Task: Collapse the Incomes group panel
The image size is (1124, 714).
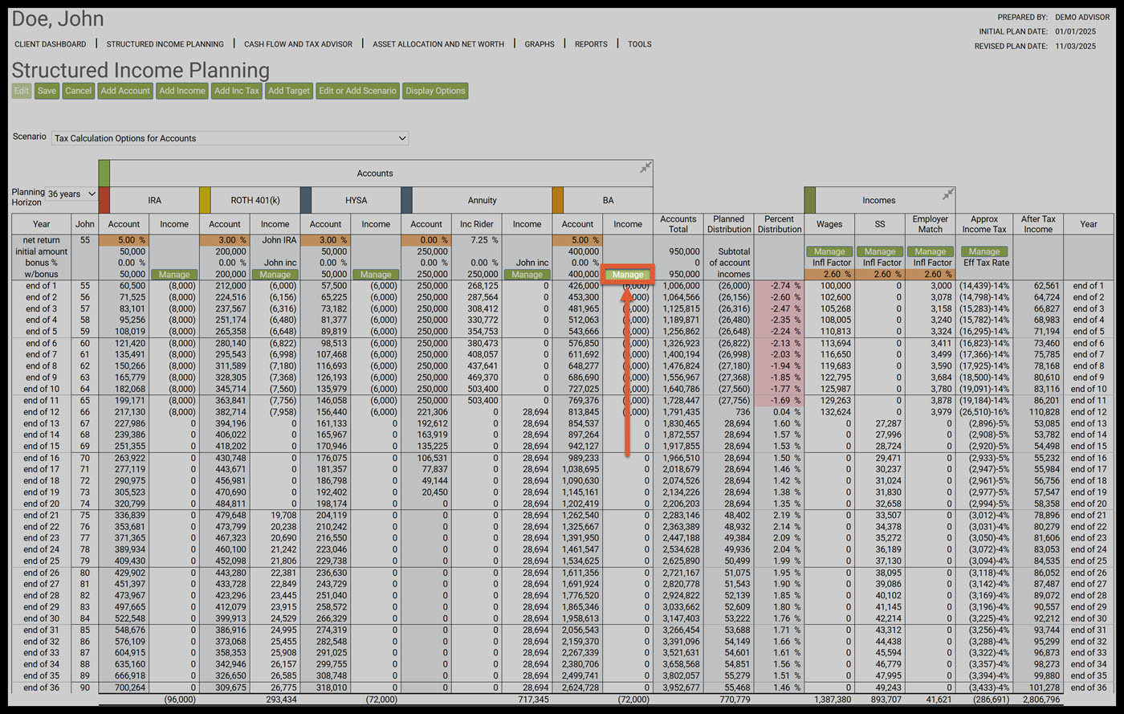Action: point(948,194)
